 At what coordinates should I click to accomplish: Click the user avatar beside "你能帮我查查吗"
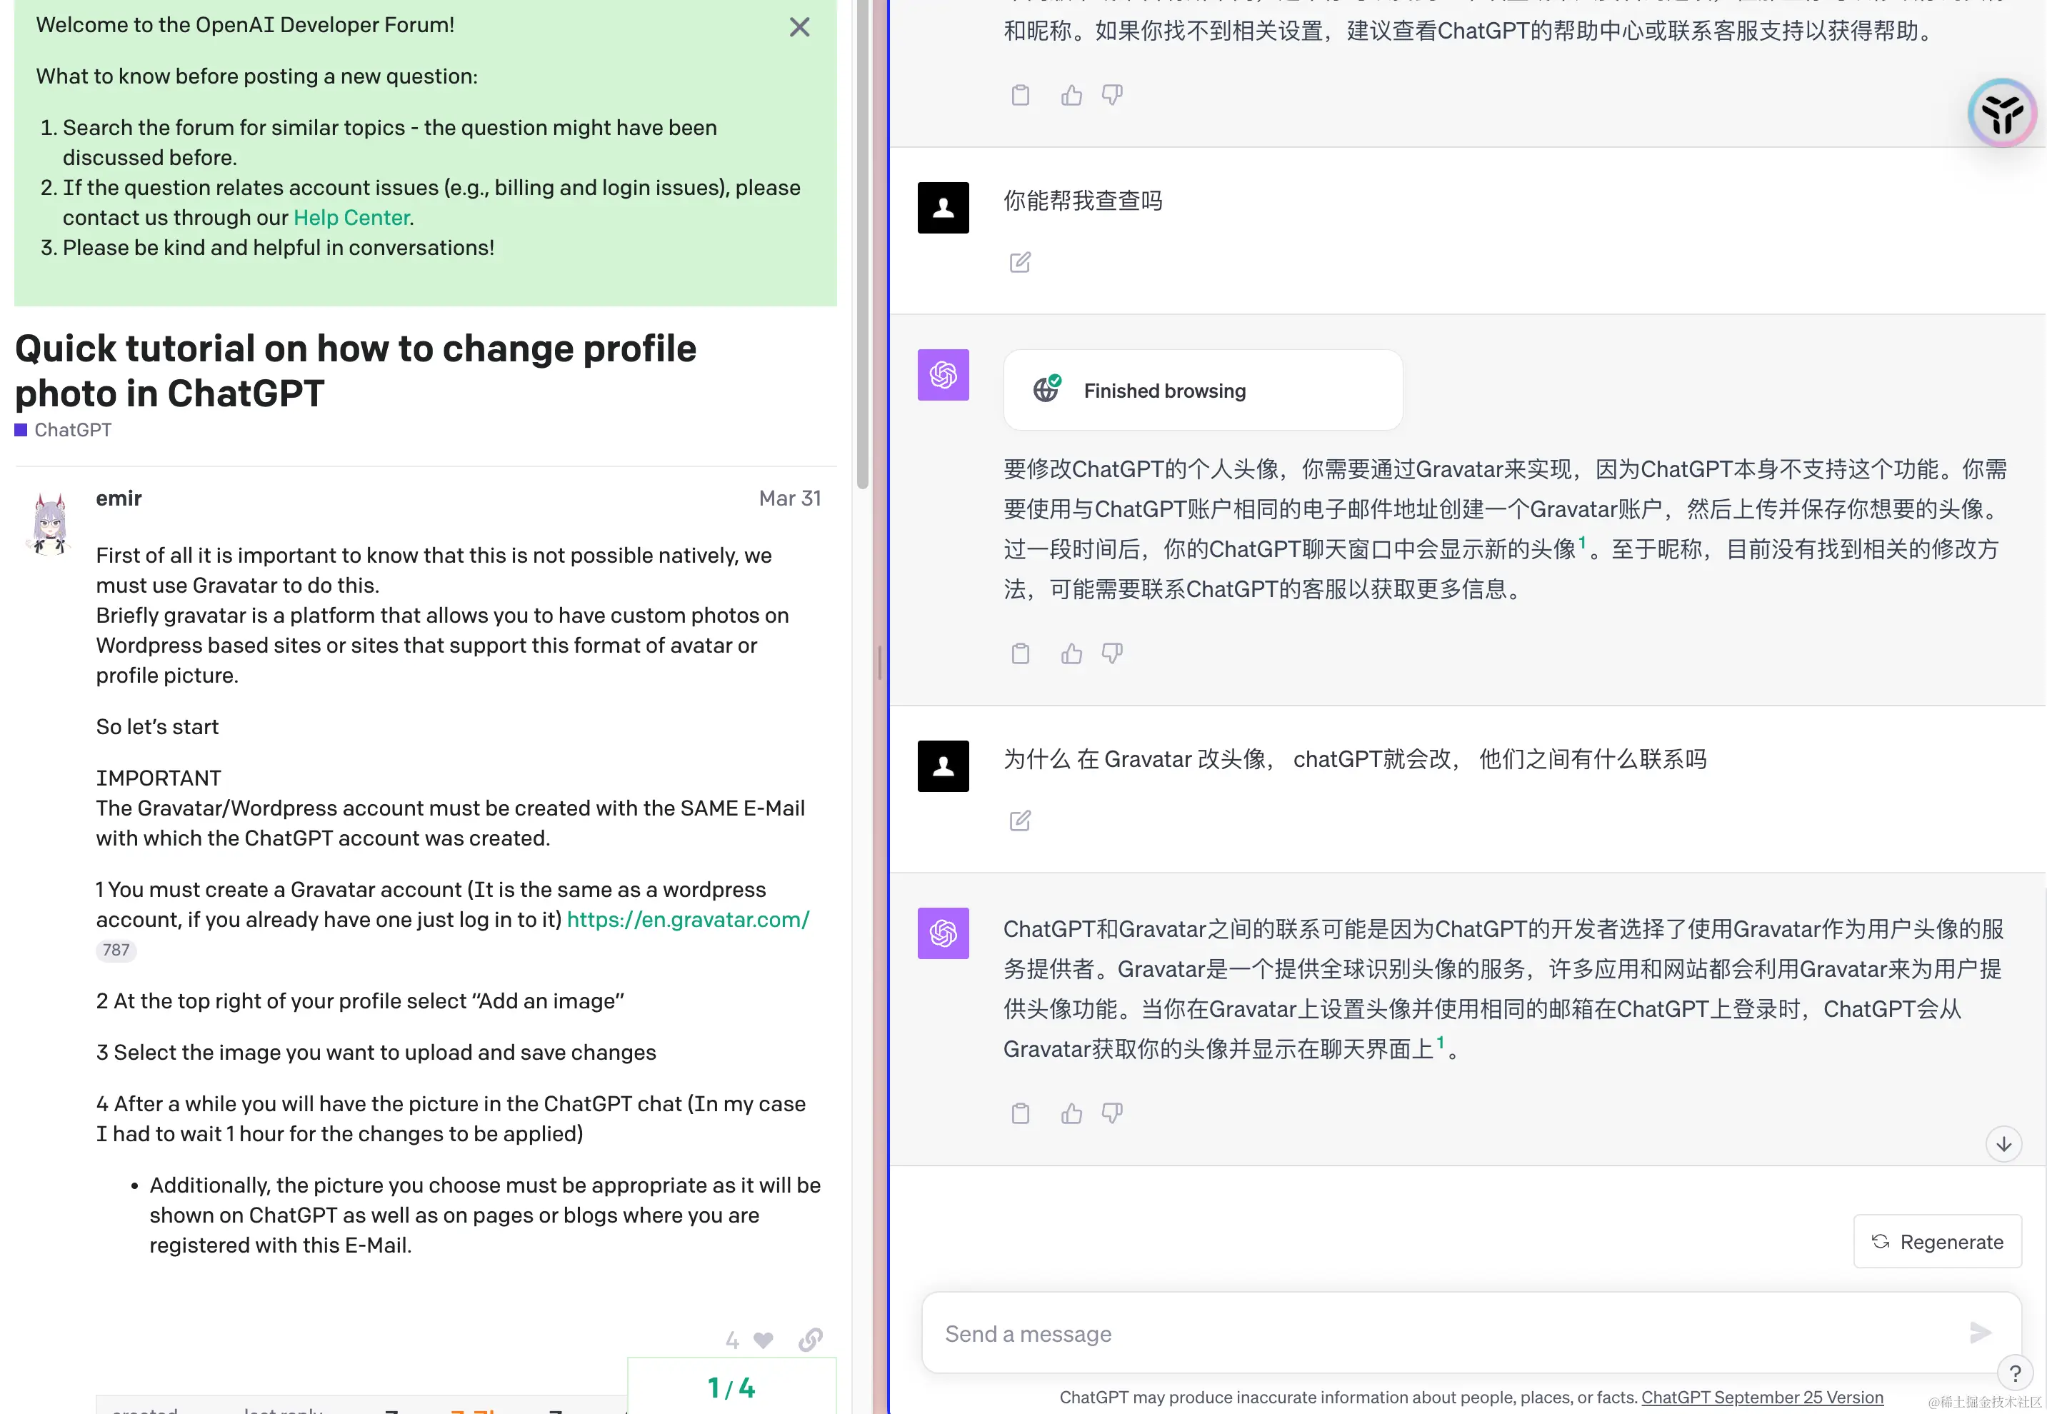point(943,207)
